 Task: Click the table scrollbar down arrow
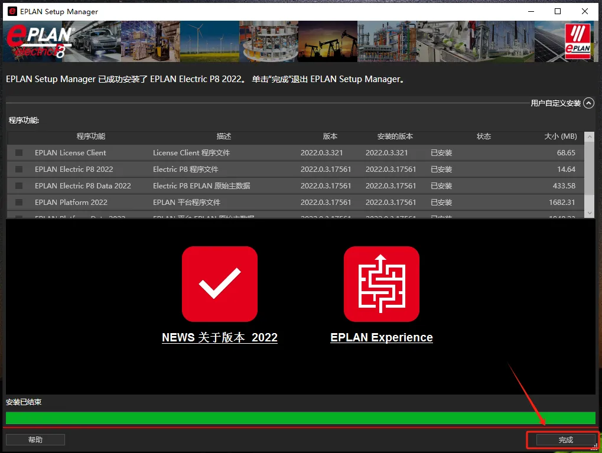tap(590, 213)
